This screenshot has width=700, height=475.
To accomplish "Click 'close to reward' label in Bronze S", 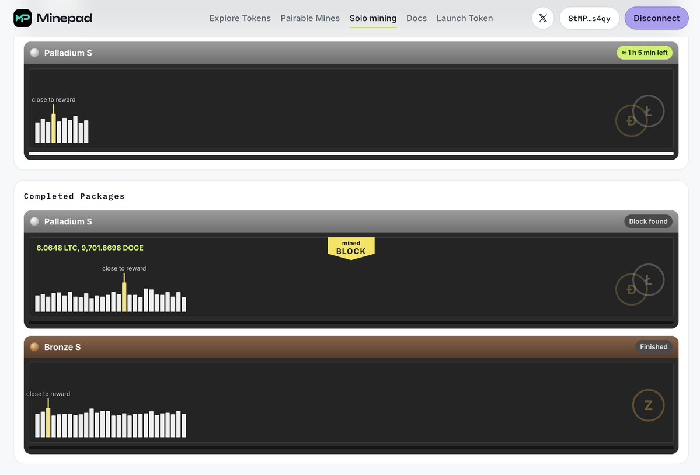I will pos(48,394).
